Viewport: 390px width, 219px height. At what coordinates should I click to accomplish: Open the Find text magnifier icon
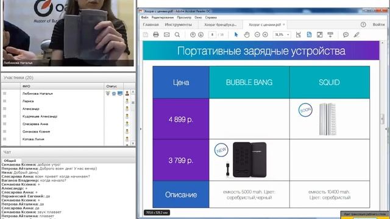tap(177, 35)
